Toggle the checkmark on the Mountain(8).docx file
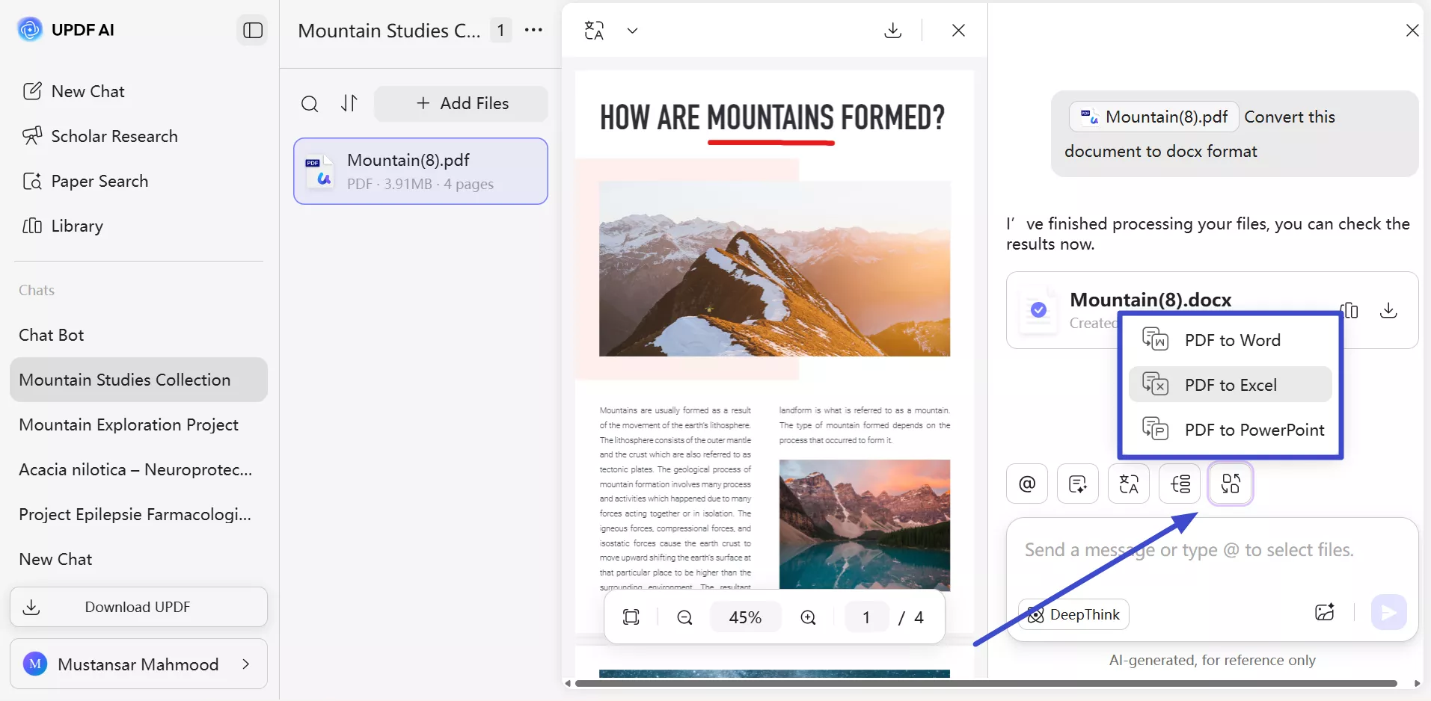The image size is (1431, 701). point(1038,309)
